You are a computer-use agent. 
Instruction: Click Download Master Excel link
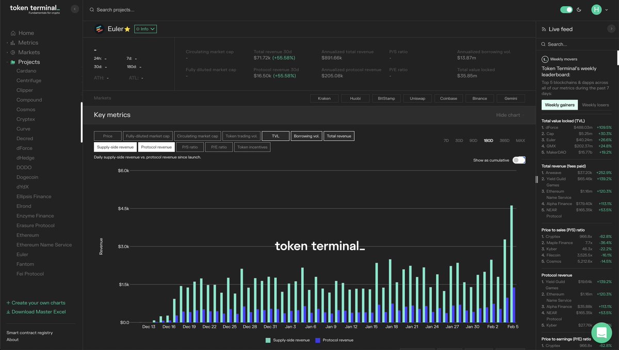tap(36, 312)
